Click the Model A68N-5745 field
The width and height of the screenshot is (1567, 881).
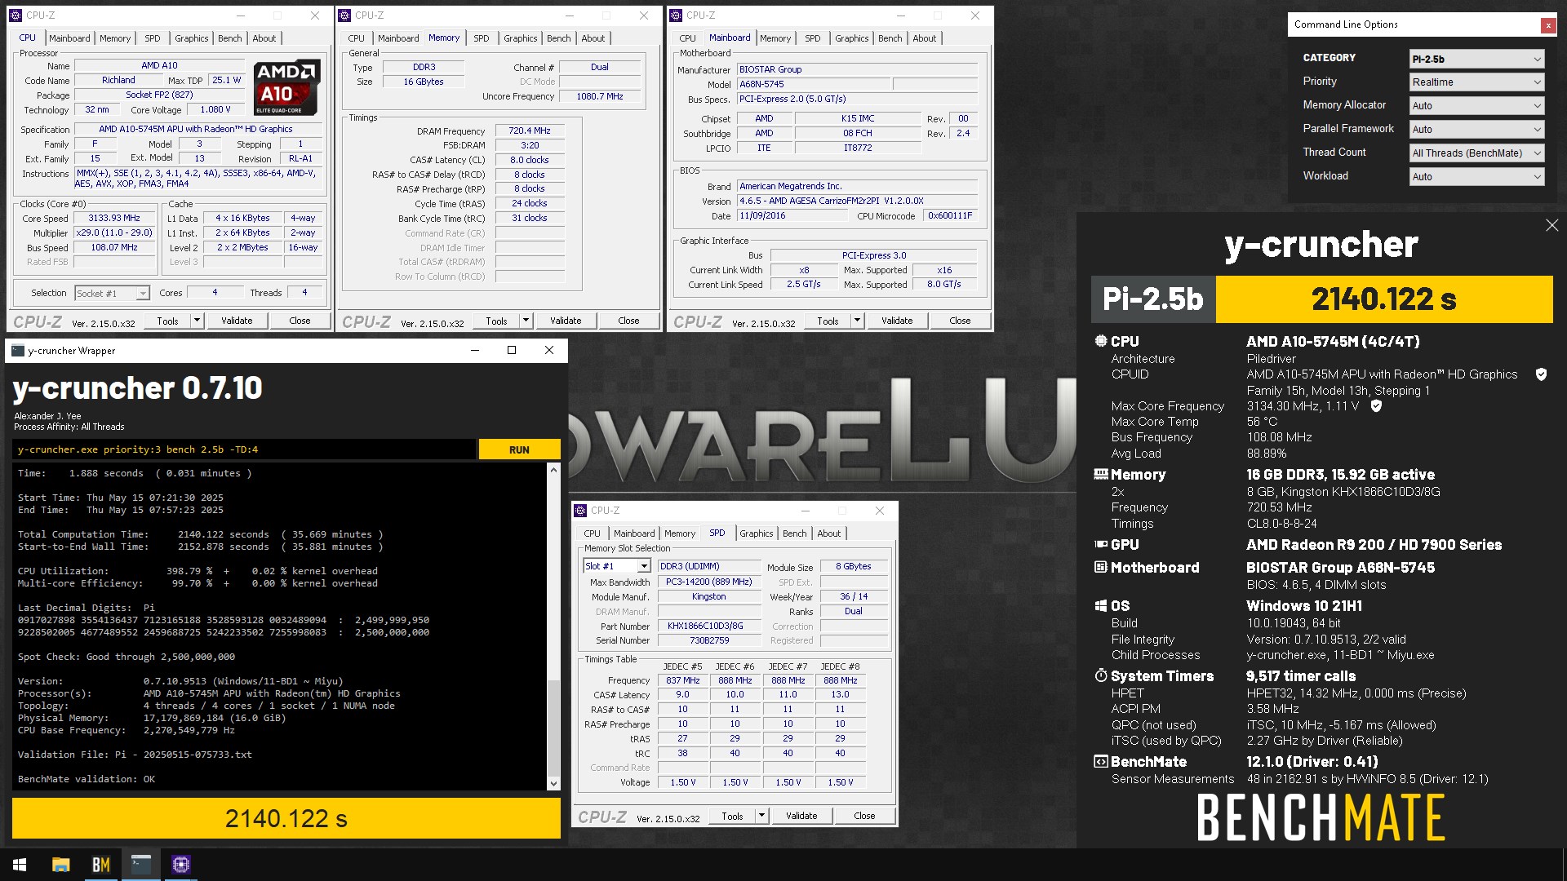813,84
